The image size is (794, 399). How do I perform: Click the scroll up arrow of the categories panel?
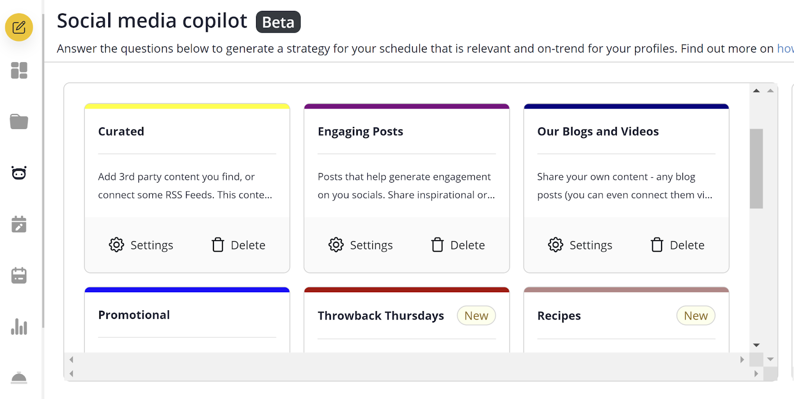pyautogui.click(x=756, y=91)
